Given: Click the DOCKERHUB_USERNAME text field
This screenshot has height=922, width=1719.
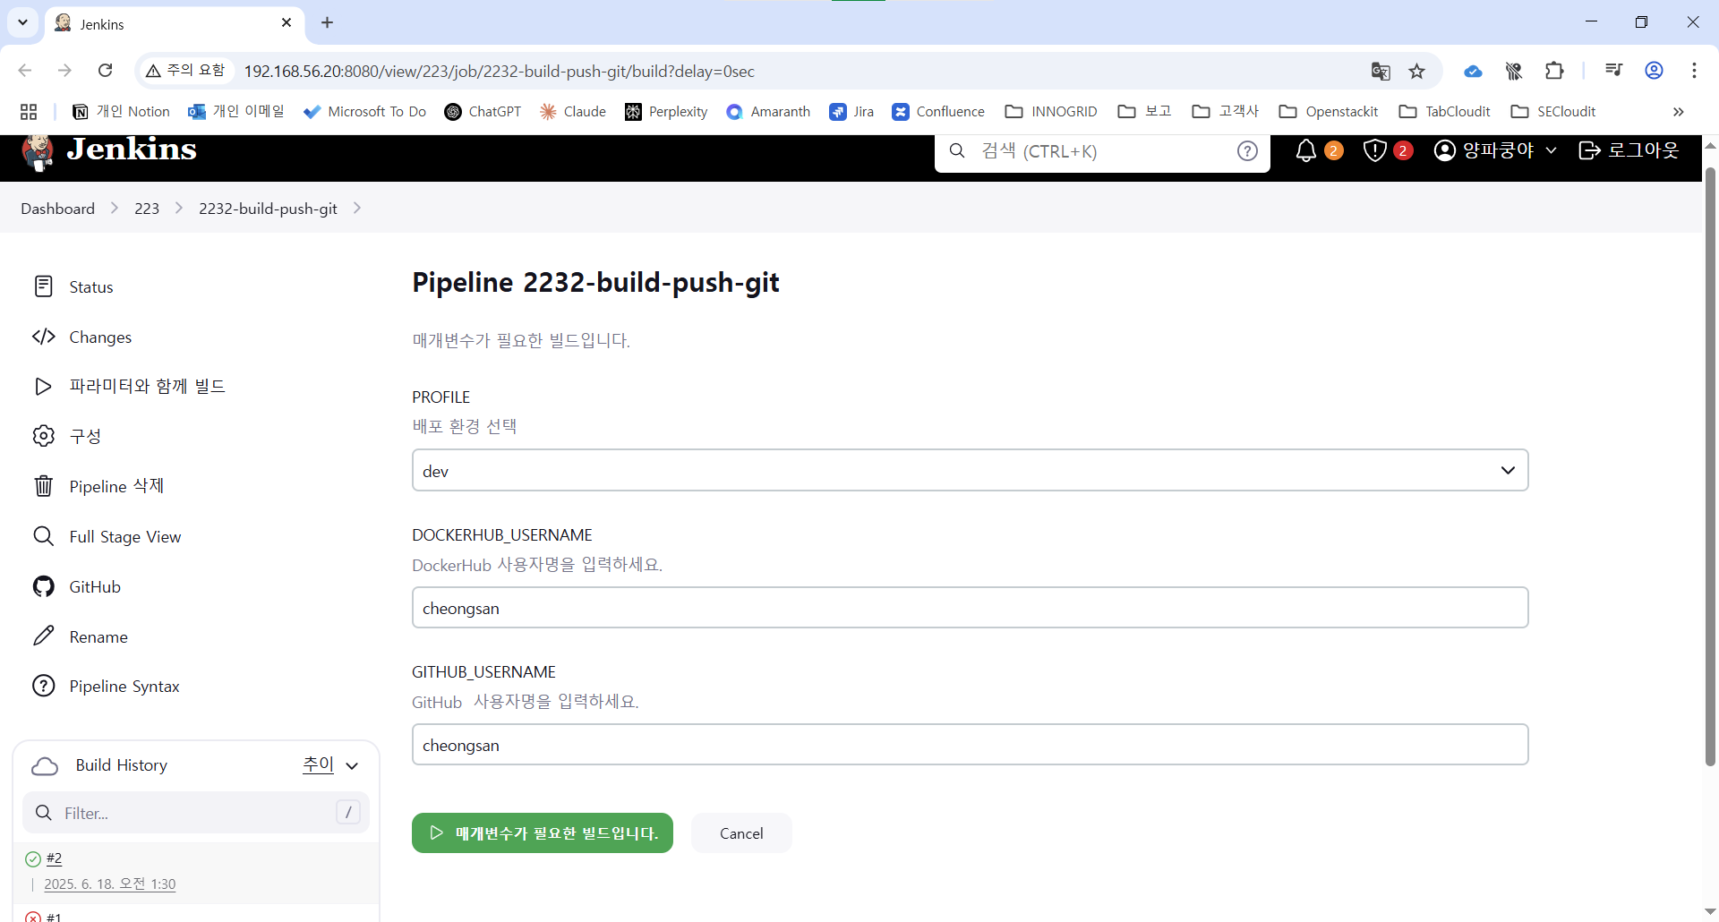Looking at the screenshot, I should pos(970,609).
